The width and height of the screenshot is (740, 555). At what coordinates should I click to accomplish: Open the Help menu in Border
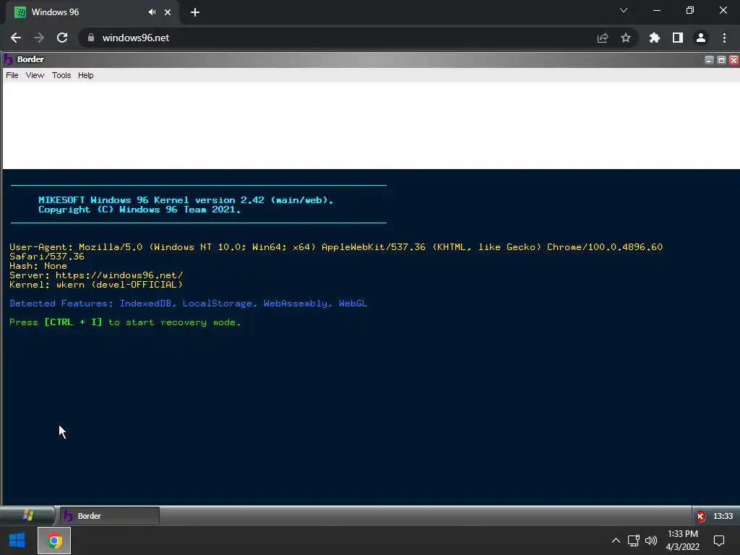point(85,75)
